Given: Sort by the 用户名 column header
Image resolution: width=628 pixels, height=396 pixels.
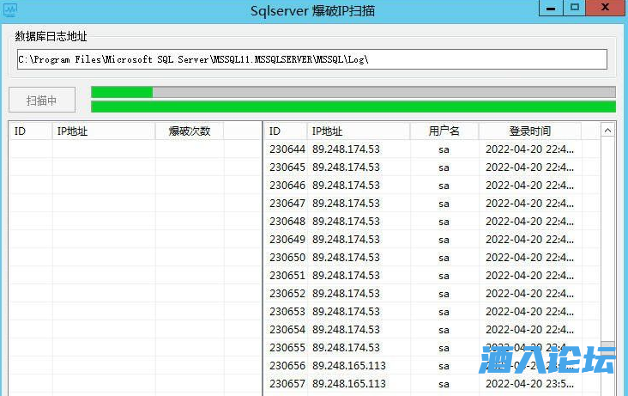Looking at the screenshot, I should [444, 131].
